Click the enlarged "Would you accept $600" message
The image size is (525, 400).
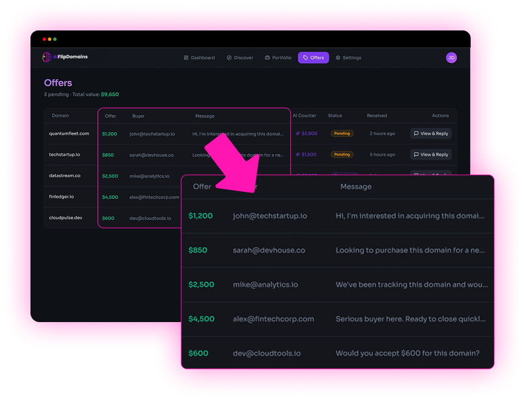point(407,353)
